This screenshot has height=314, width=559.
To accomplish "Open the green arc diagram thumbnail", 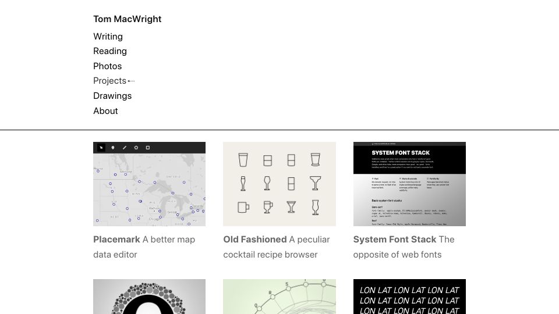I will pyautogui.click(x=279, y=297).
